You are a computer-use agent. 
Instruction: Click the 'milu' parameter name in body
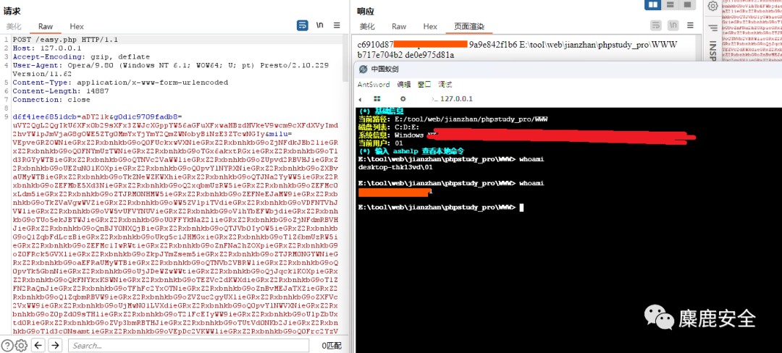[x=278, y=133]
